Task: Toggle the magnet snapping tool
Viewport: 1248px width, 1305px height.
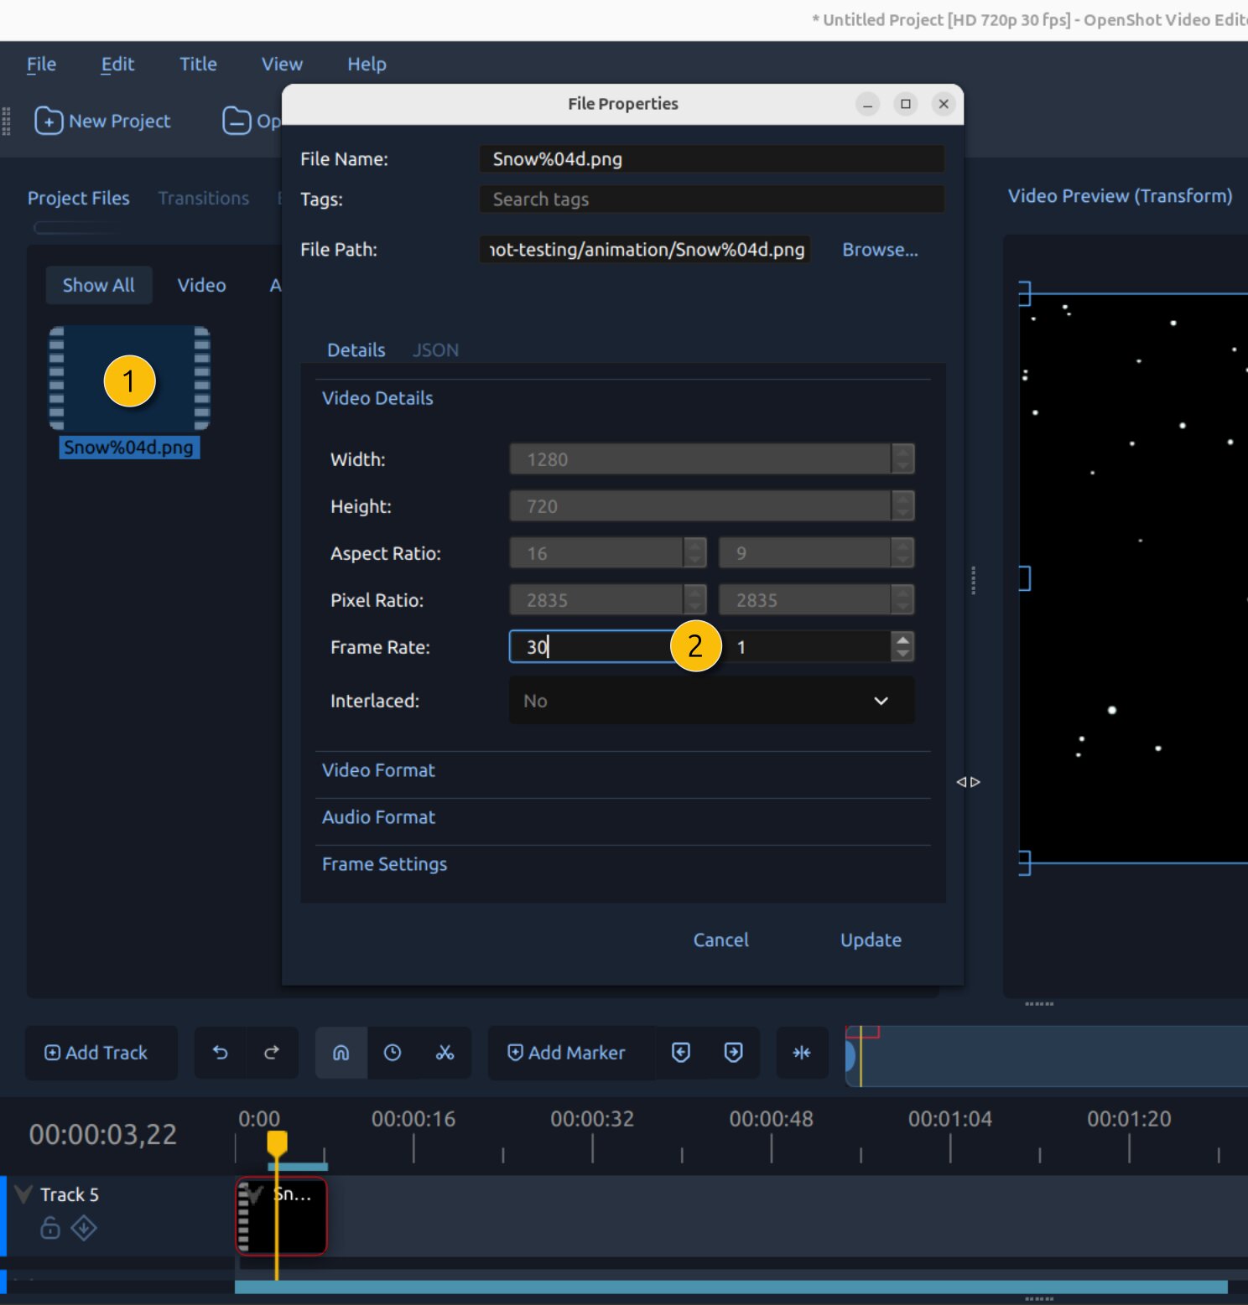Action: tap(341, 1053)
